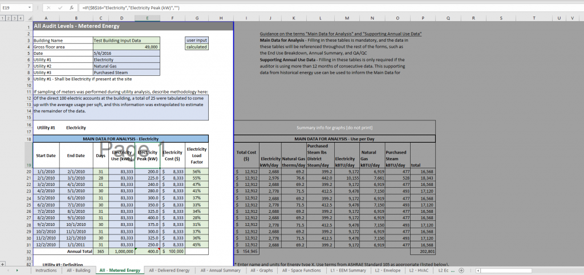Select column A header
The height and width of the screenshot is (275, 584).
click(x=46, y=18)
